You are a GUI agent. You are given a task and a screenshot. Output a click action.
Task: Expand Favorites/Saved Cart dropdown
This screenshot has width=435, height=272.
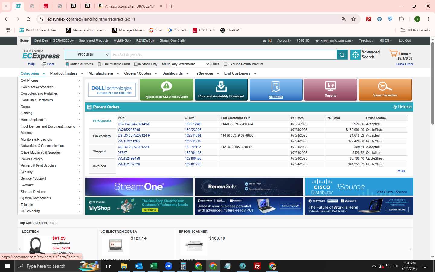334,41
